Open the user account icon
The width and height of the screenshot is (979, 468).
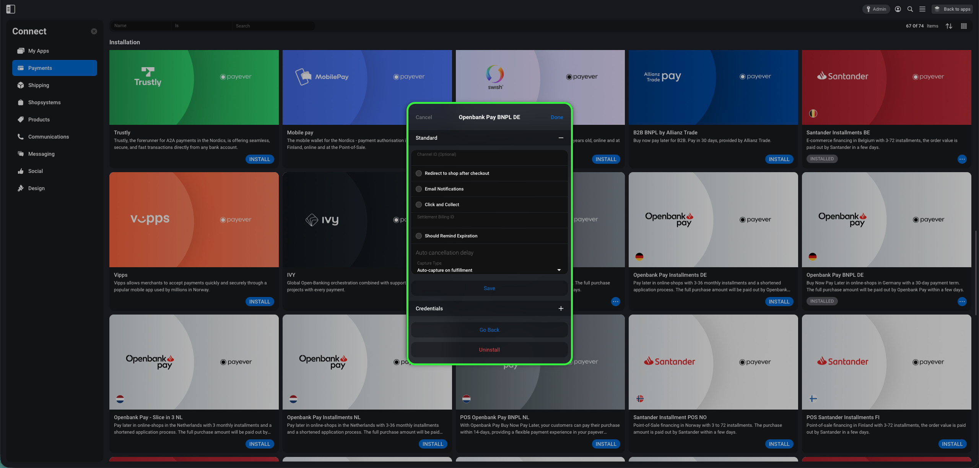898,9
